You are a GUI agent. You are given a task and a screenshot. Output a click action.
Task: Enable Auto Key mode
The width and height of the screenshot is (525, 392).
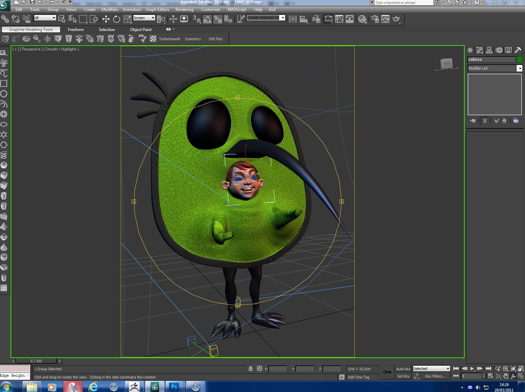(x=403, y=369)
